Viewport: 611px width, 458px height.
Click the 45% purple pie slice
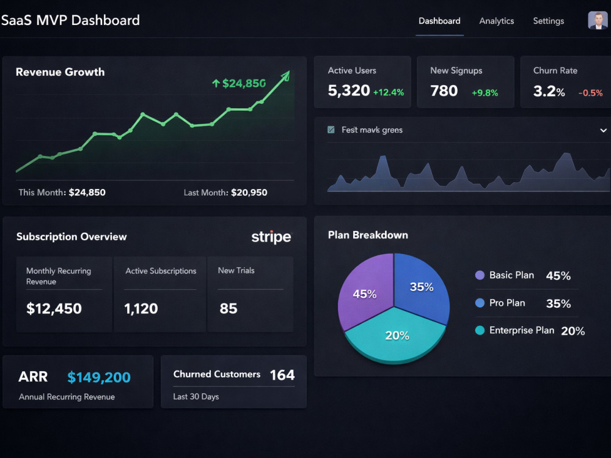pyautogui.click(x=364, y=293)
